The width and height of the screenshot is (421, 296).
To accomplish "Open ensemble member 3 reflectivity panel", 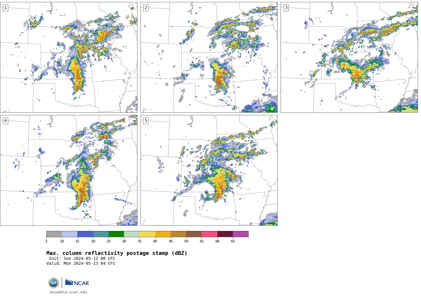I will click(349, 57).
